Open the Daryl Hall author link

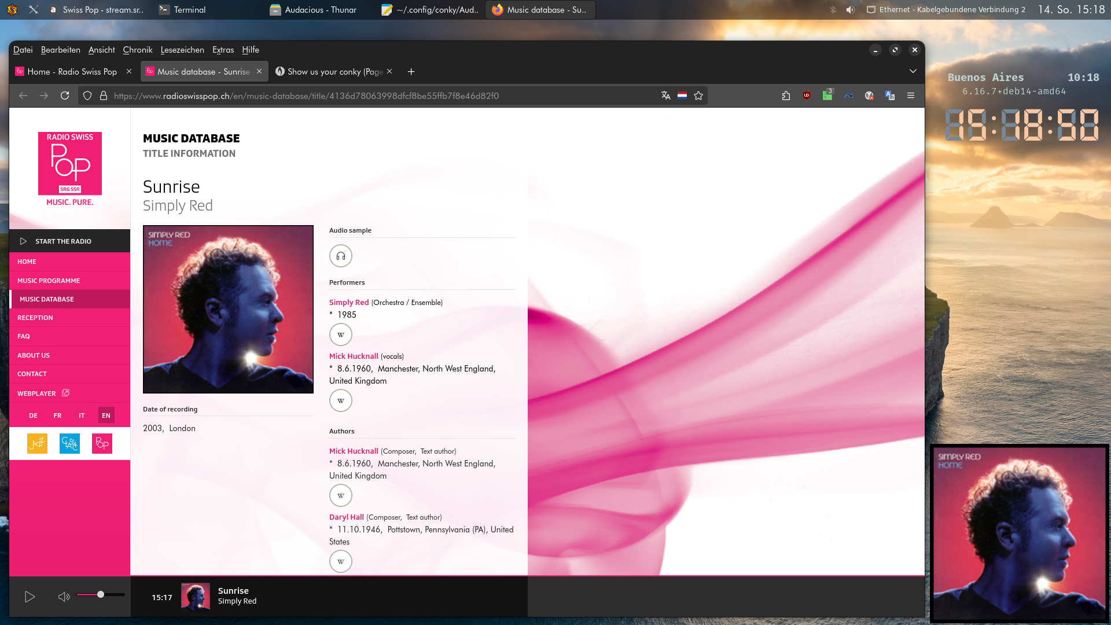coord(346,517)
